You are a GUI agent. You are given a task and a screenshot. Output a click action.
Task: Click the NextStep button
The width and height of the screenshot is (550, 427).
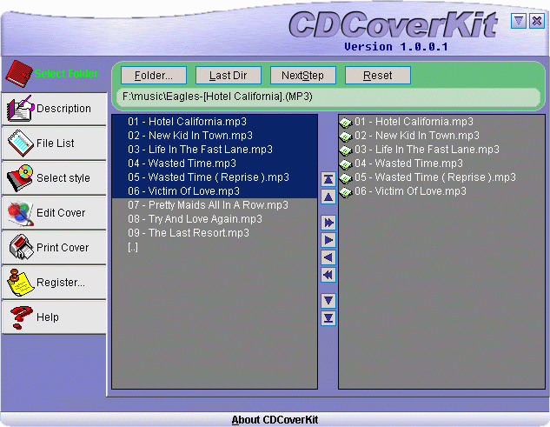[x=303, y=76]
